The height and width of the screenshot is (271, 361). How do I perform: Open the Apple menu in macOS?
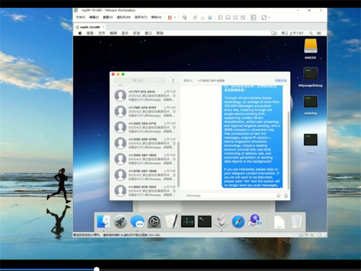pyautogui.click(x=79, y=33)
